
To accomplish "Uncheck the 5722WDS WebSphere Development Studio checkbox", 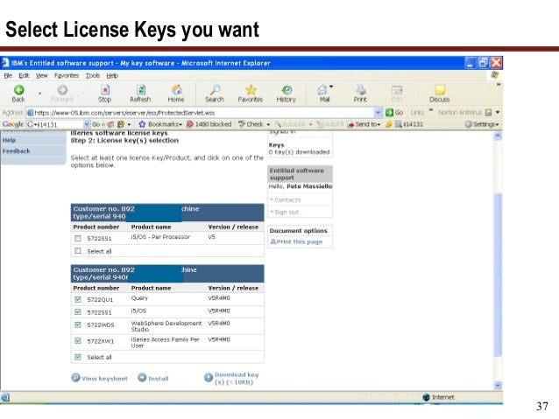I will 78,325.
